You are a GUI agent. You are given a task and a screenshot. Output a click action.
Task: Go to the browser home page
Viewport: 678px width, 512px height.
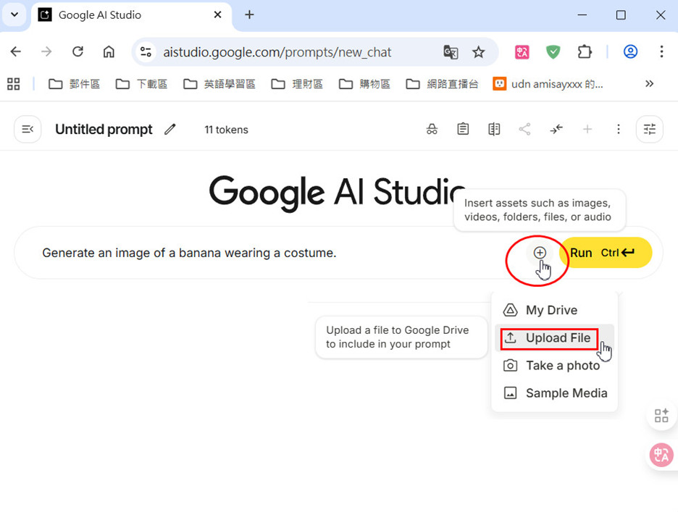pos(109,52)
